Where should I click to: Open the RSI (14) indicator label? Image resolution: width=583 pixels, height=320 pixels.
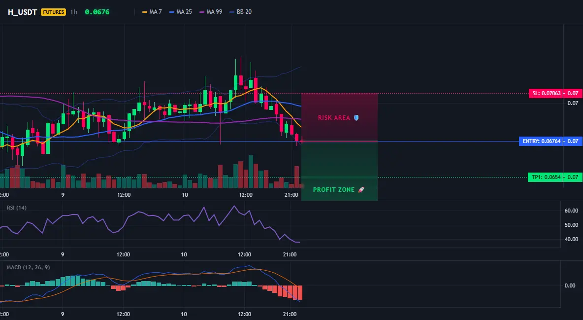click(x=17, y=208)
